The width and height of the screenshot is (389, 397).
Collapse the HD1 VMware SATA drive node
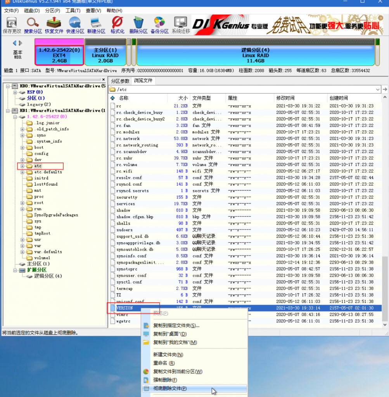(x=8, y=110)
